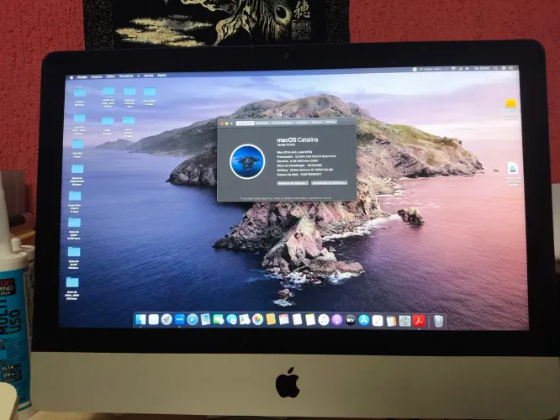Open the Reminders app in Dock
Image resolution: width=560 pixels, height=420 pixels.
click(297, 320)
